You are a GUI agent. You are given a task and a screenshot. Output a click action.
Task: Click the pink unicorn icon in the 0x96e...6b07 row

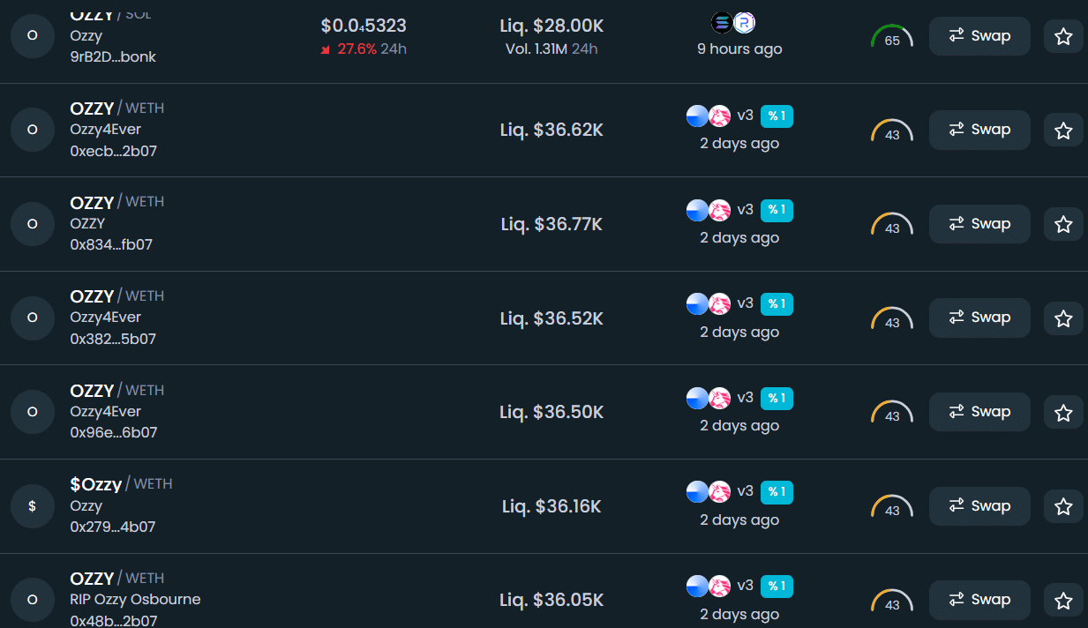click(720, 399)
